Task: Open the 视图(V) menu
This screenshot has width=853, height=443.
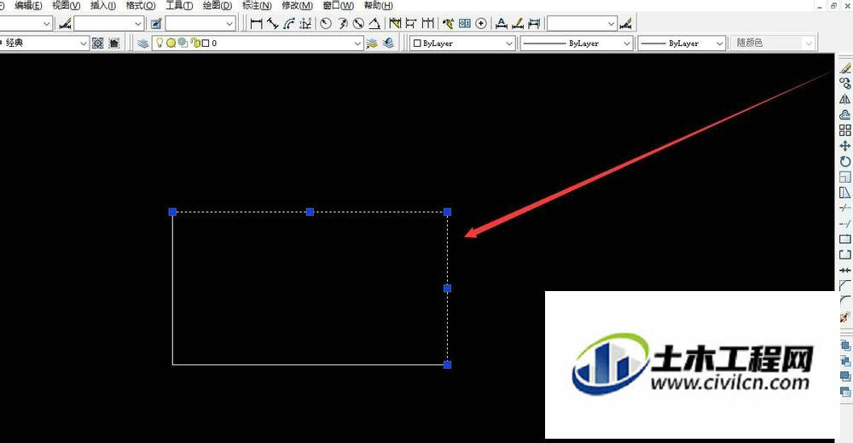Action: click(67, 5)
